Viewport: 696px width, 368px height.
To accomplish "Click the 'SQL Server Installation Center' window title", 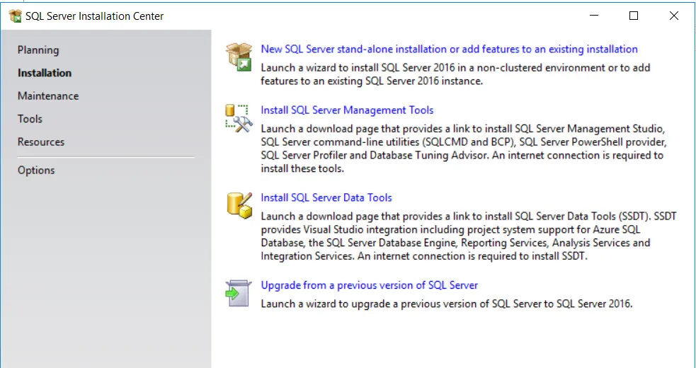I will [95, 16].
